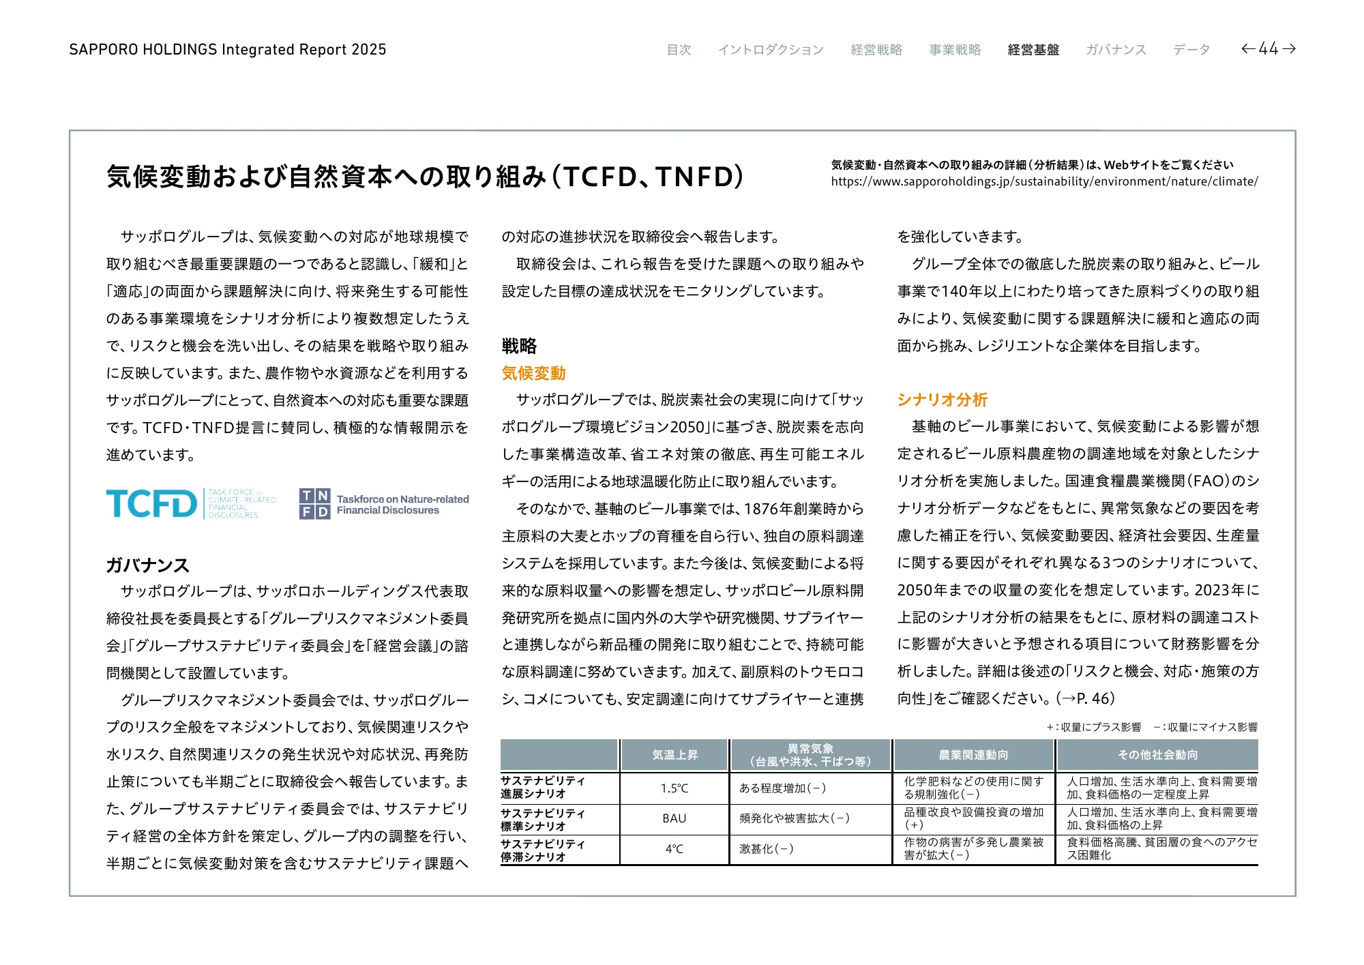Click the TNFD square logo icon
Viewport: 1364px width, 965px height.
[314, 504]
